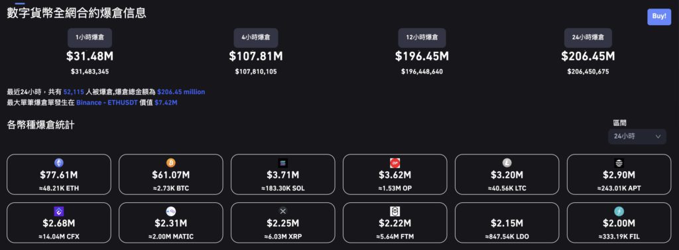679x250 pixels.
Task: Open the 24小時 interval dropdown
Action: tap(637, 137)
